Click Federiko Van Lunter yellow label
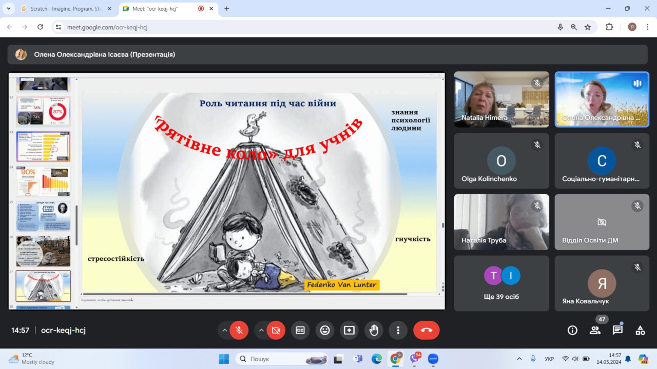Viewport: 657px width, 369px height. pyautogui.click(x=342, y=285)
